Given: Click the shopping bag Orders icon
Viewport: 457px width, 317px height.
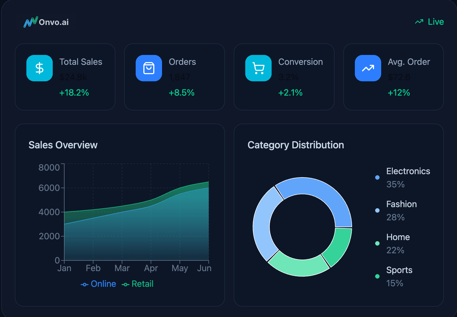Looking at the screenshot, I should [x=149, y=68].
